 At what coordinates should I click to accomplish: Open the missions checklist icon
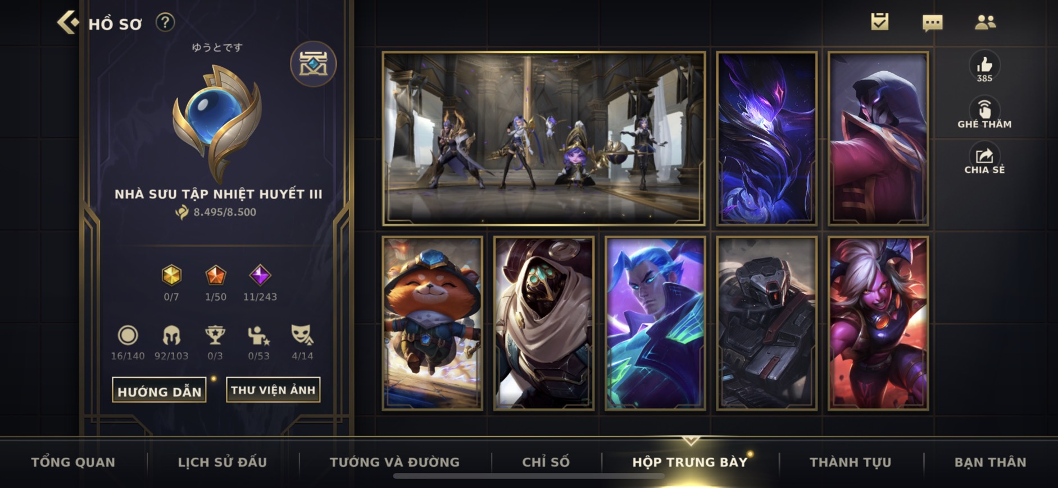(880, 22)
